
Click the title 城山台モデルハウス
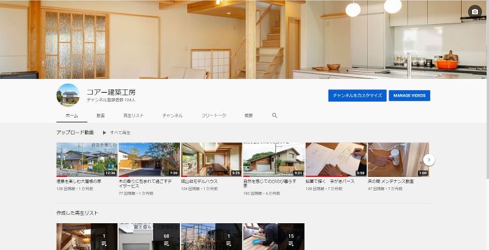click(x=200, y=181)
